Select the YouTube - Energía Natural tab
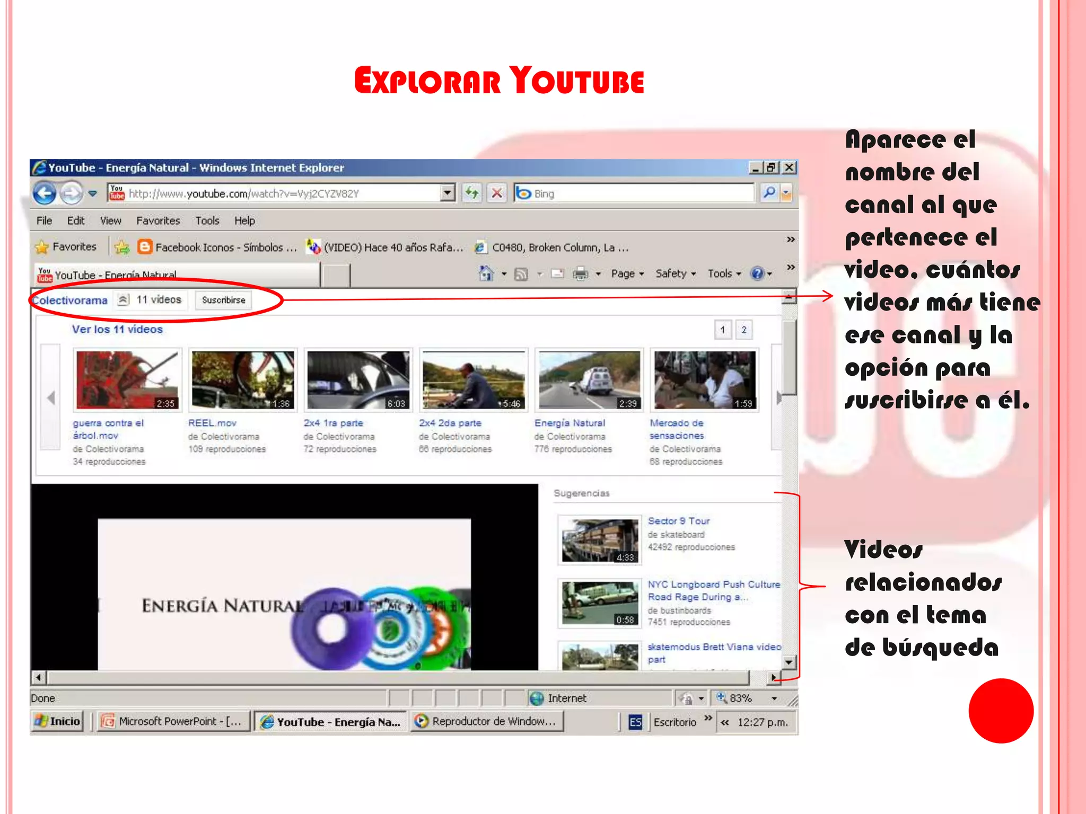Screen dimensions: 1086x814 coord(177,275)
